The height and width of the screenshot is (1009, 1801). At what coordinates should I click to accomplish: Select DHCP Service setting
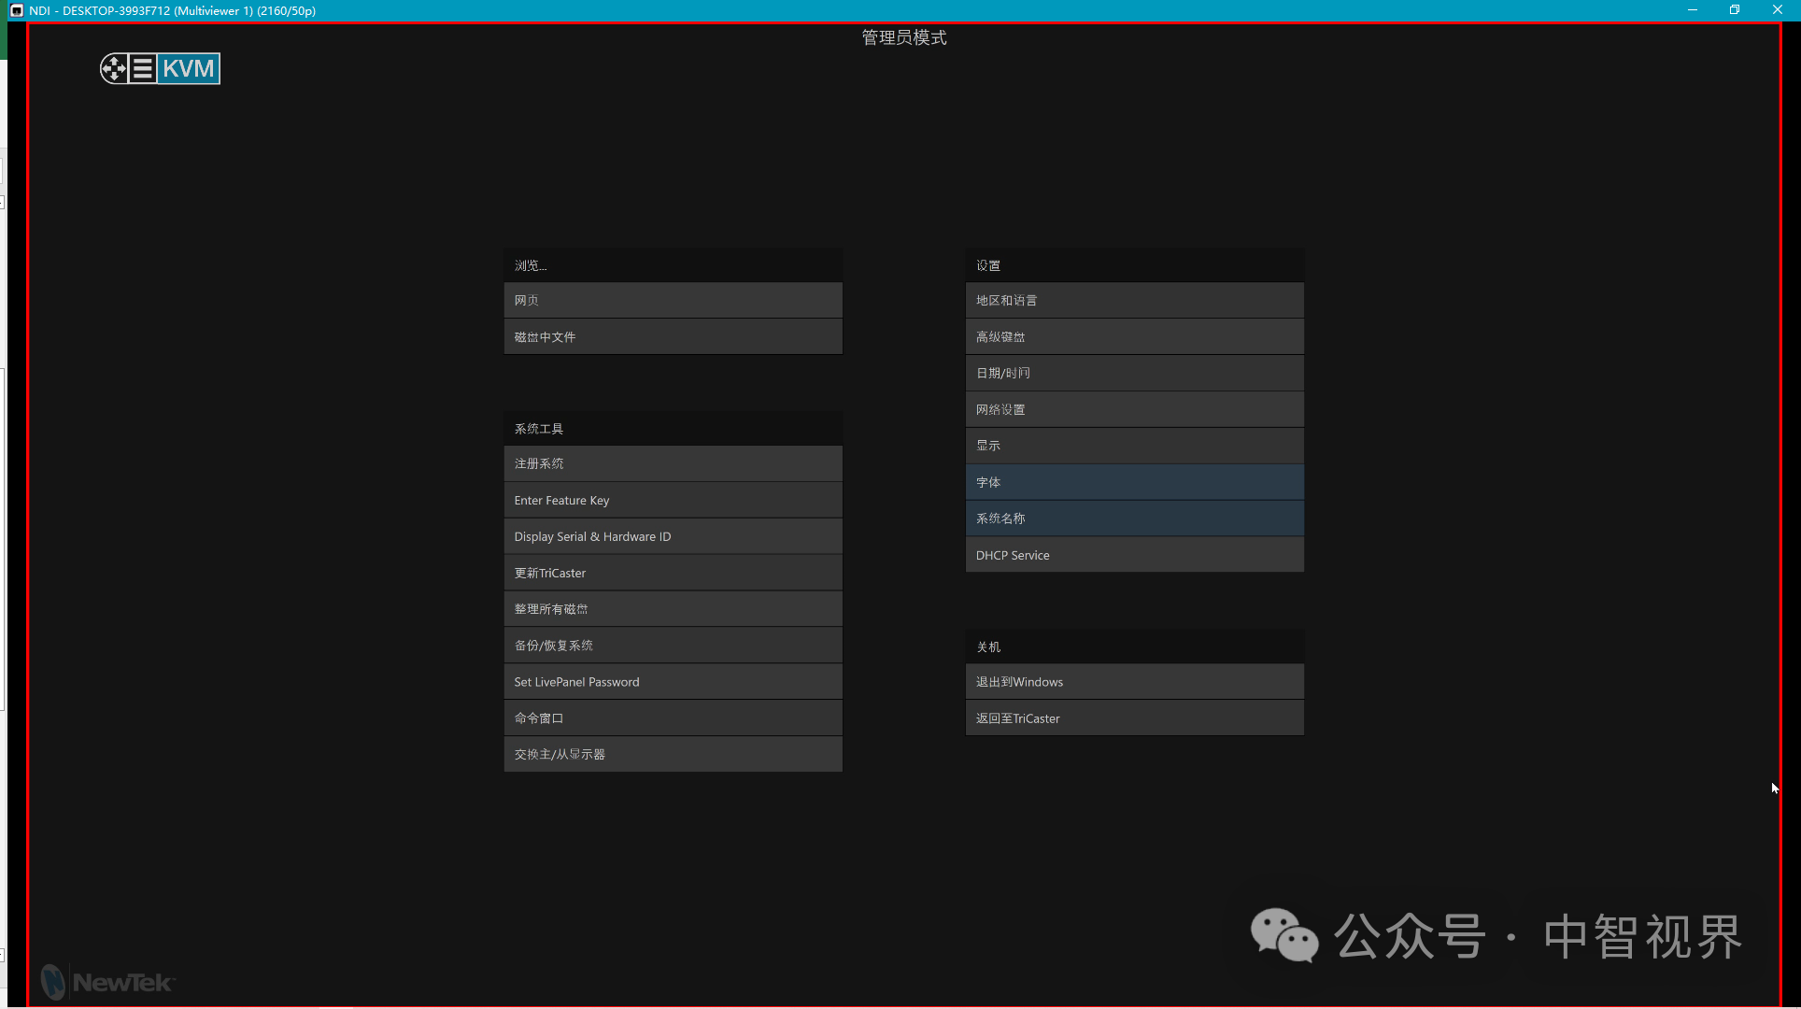tap(1134, 555)
